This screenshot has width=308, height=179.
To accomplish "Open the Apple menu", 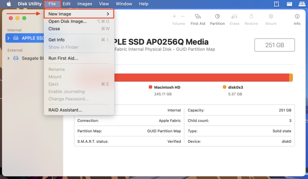I will (9, 4).
